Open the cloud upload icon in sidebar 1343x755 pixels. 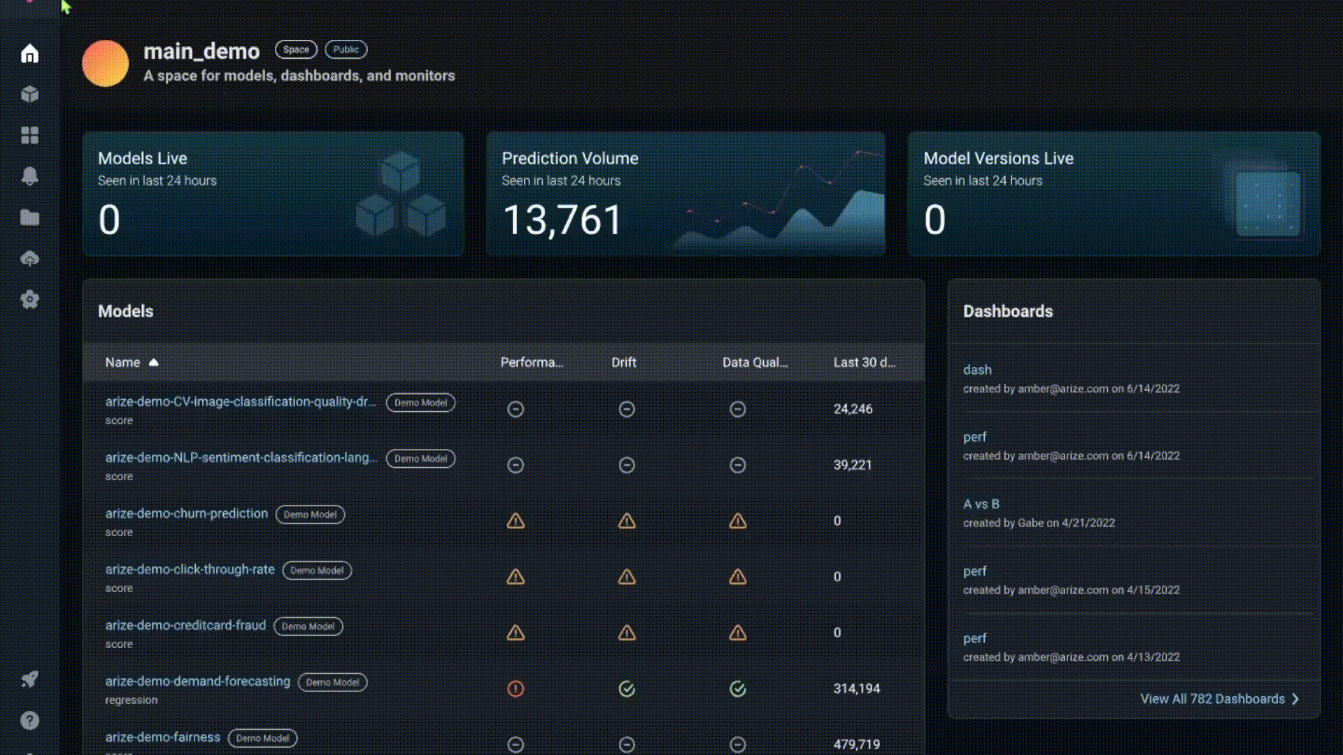(29, 259)
